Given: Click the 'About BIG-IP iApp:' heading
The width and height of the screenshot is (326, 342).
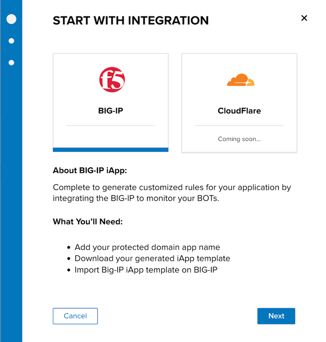Looking at the screenshot, I should 93,171.
